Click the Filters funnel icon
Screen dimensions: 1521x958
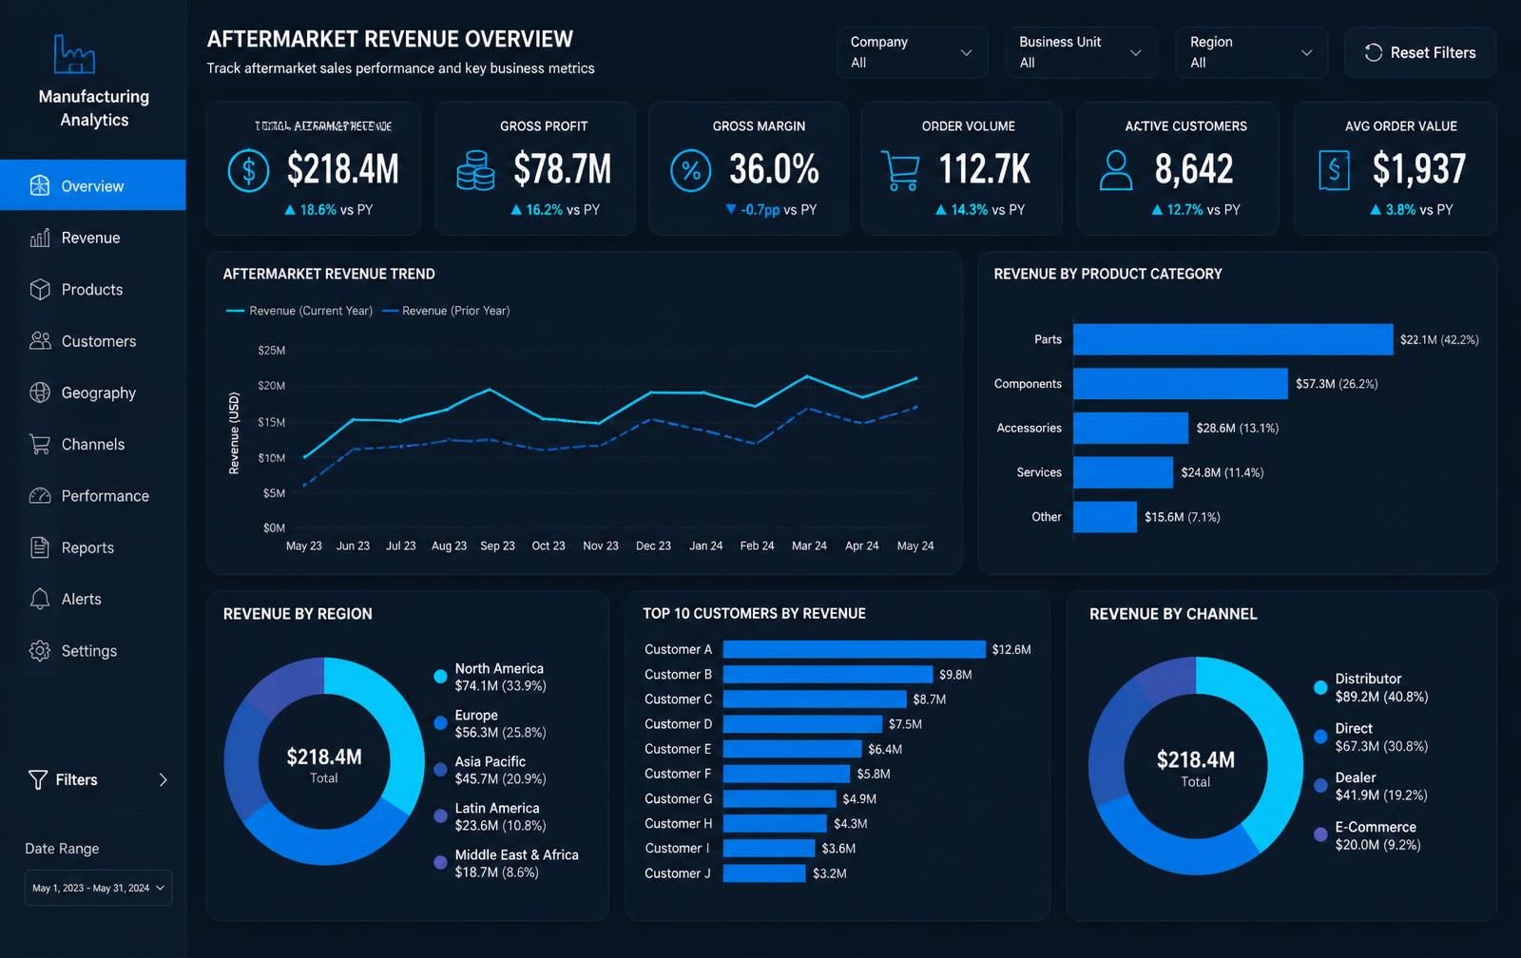click(38, 779)
